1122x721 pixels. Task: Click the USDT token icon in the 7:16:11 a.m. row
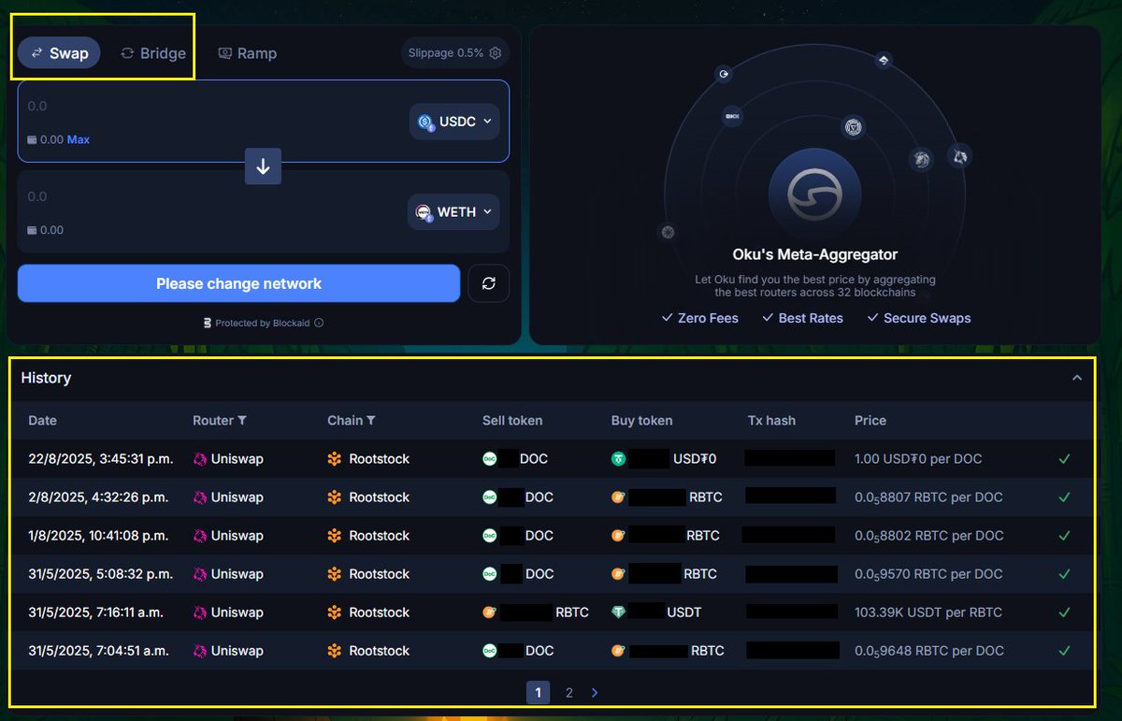[618, 613]
